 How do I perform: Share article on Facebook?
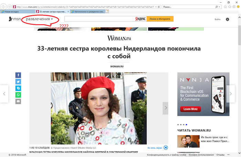coord(18,75)
